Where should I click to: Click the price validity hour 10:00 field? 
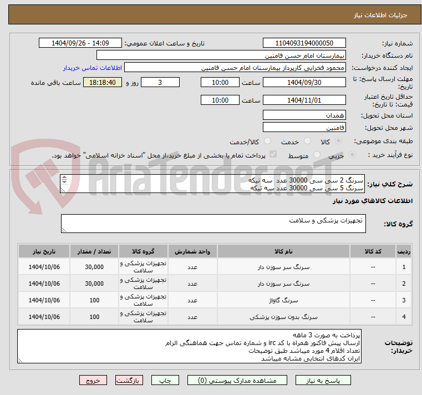pos(220,100)
